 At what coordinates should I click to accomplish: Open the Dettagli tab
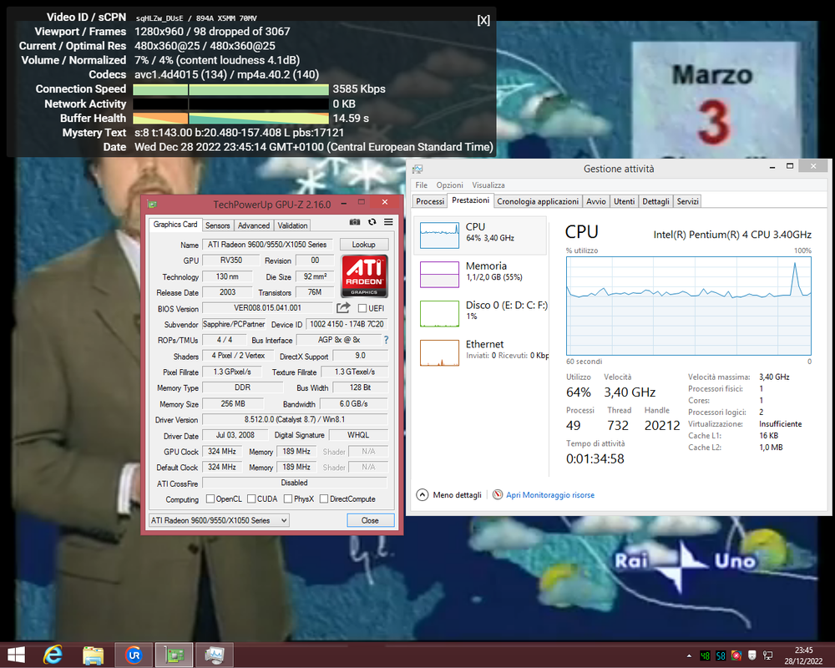point(655,201)
